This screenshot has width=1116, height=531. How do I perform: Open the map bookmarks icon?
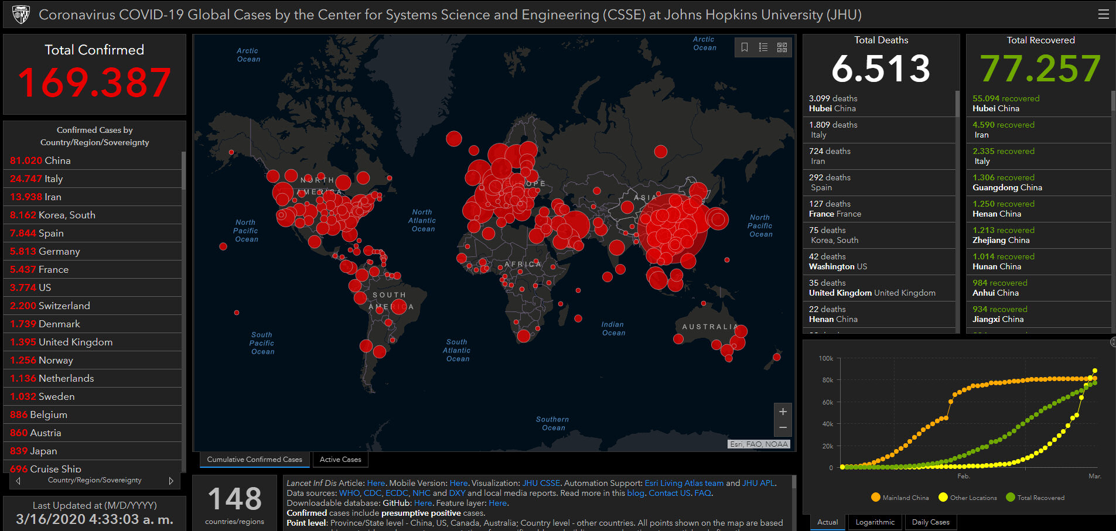[x=745, y=47]
